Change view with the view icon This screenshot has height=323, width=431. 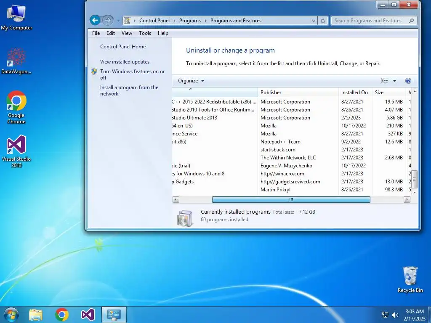(385, 81)
